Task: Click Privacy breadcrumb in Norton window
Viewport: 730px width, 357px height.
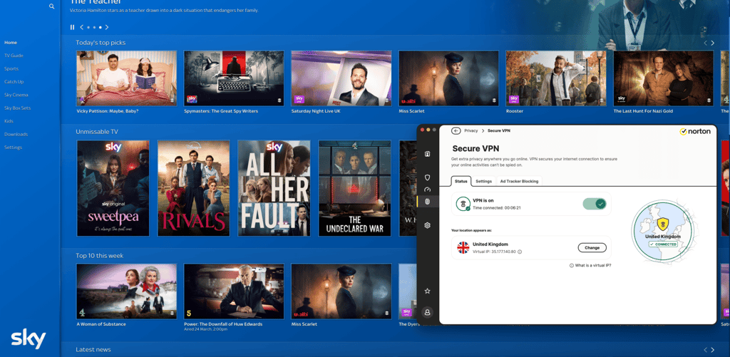Action: coord(471,131)
